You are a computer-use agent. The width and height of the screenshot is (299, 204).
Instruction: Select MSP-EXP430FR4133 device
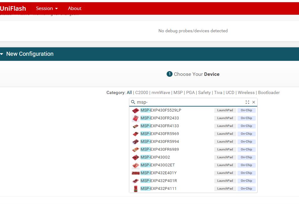(193, 126)
